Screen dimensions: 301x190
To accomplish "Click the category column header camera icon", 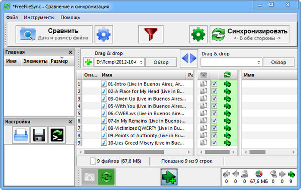I will [204, 75].
